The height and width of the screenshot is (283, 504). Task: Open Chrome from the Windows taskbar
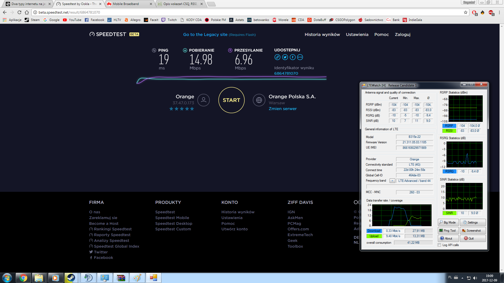point(23,278)
